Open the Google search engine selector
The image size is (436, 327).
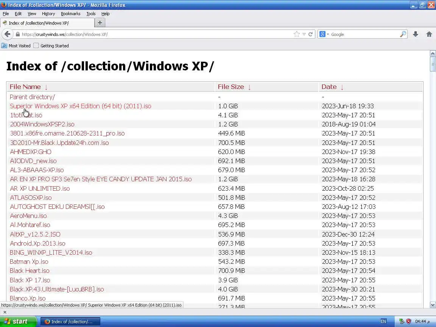(324, 34)
